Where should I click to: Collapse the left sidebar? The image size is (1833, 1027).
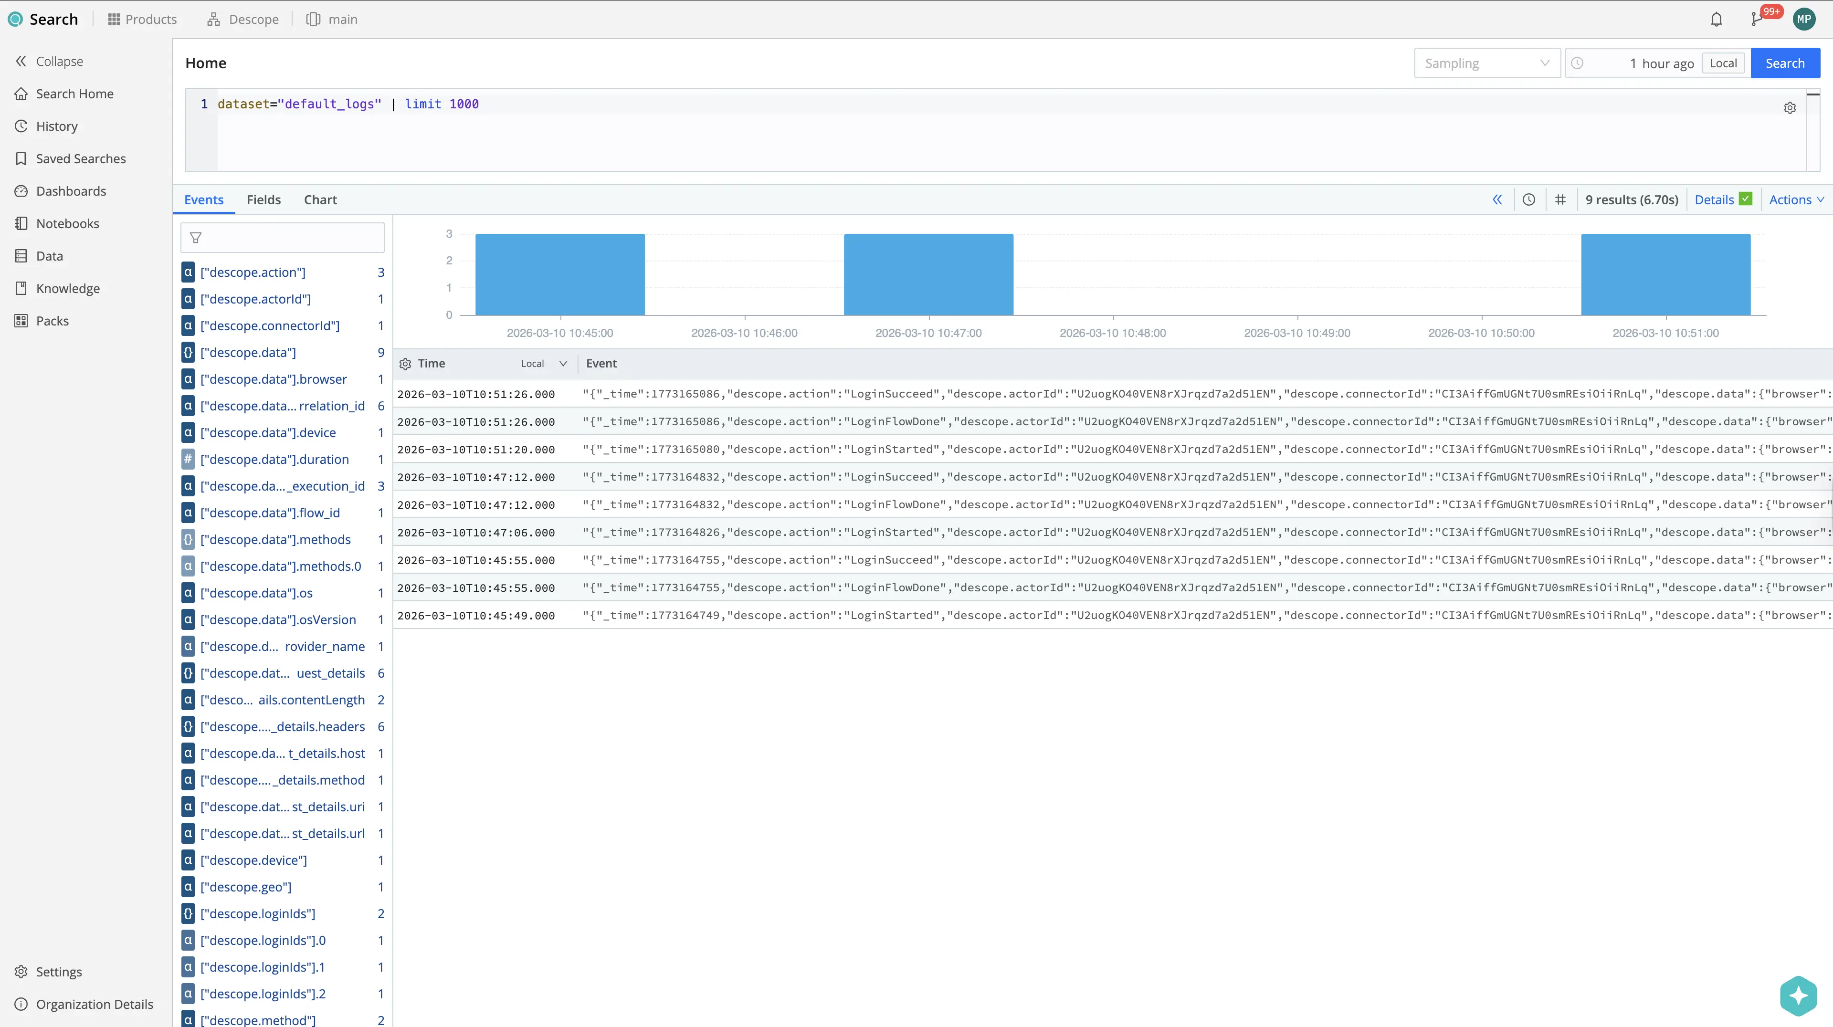(x=49, y=61)
